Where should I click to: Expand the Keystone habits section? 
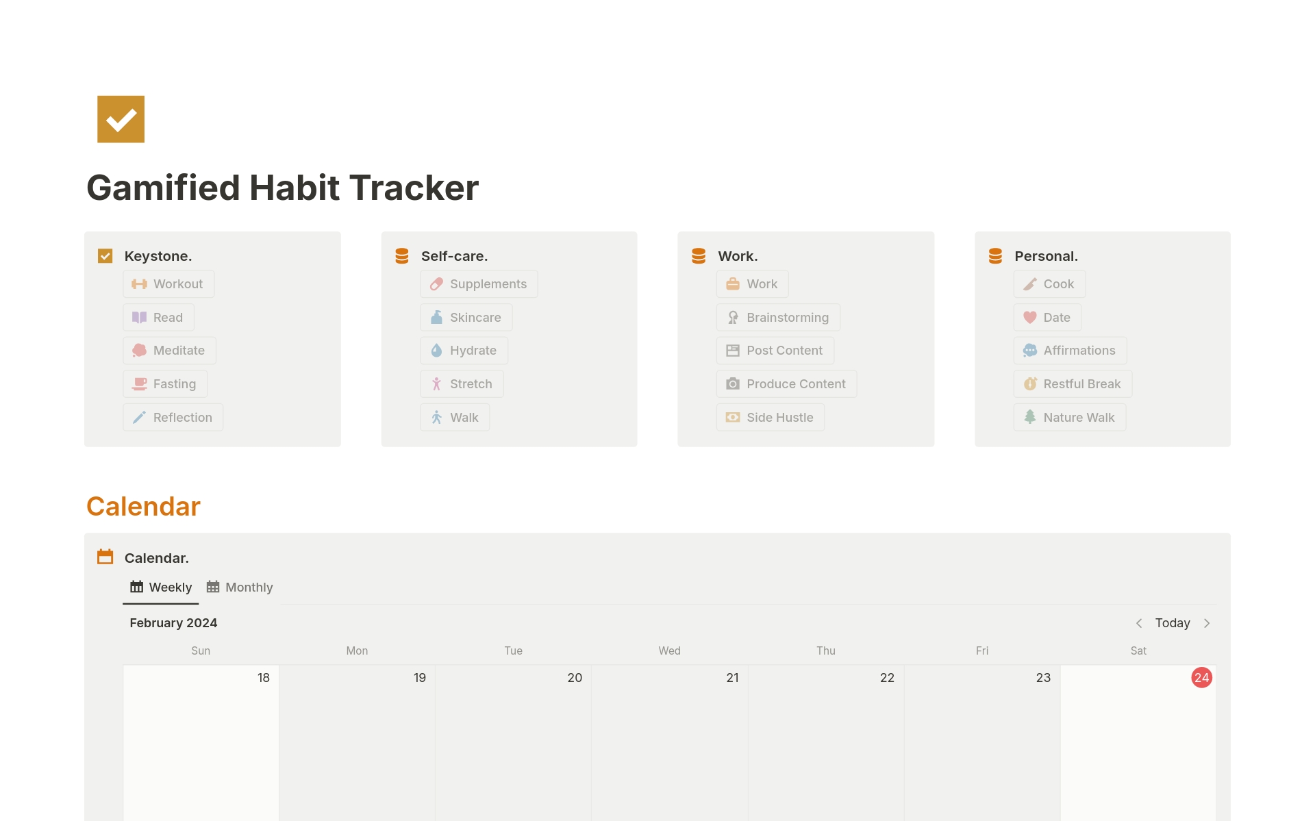coord(156,255)
